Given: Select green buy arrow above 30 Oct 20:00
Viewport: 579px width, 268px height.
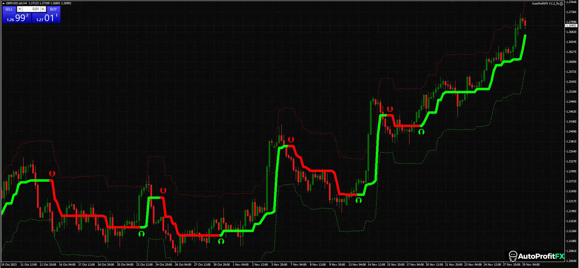Looking at the screenshot, I should [x=221, y=241].
